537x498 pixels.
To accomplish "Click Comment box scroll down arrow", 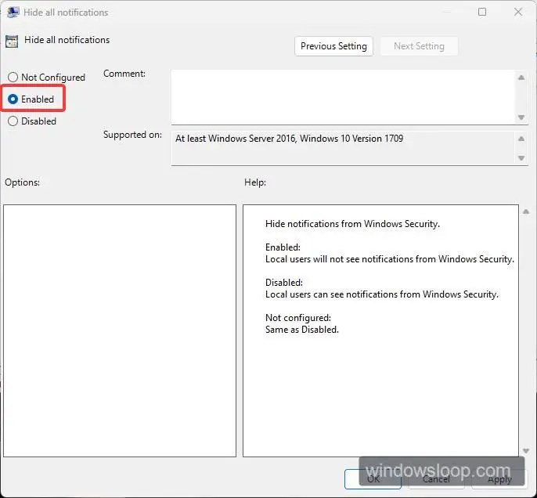I will 521,117.
